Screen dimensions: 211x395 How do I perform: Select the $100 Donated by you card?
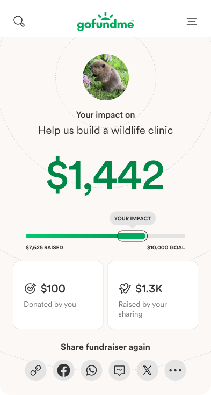point(58,295)
